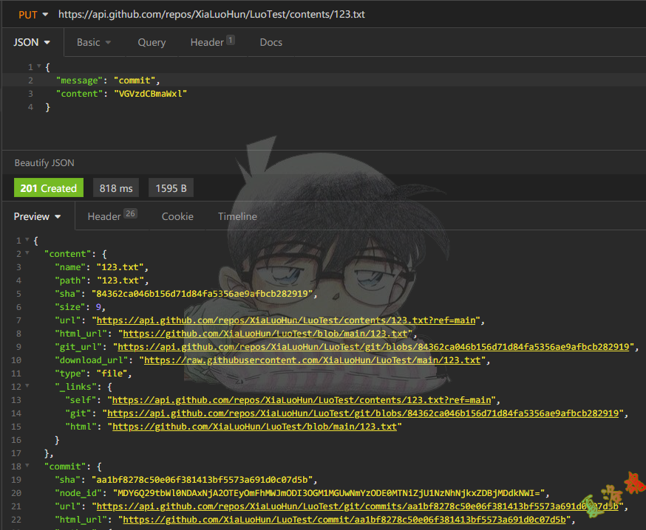
Task: Open the download_url raw.githubusercontent.com link
Action: point(311,360)
